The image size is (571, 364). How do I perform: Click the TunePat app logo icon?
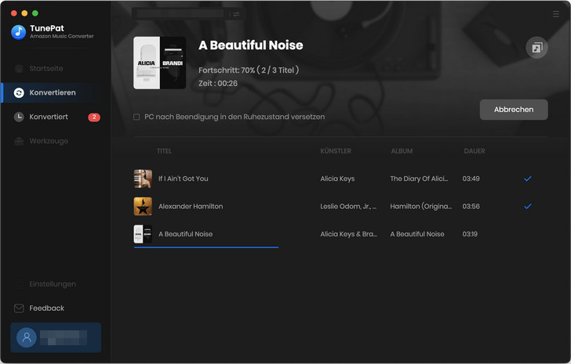[19, 32]
